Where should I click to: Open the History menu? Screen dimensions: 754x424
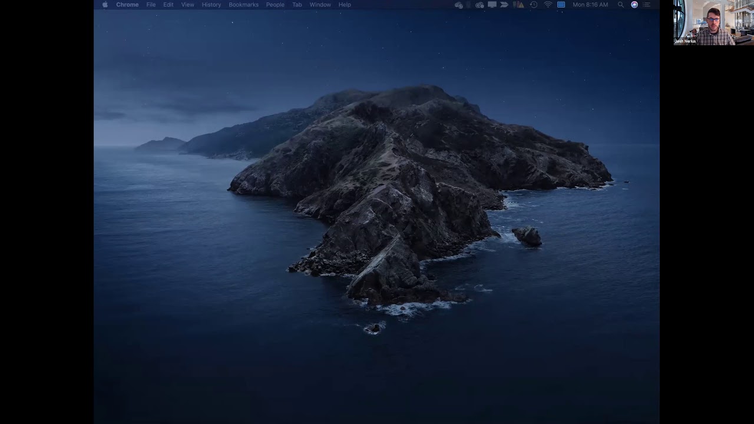pyautogui.click(x=211, y=5)
